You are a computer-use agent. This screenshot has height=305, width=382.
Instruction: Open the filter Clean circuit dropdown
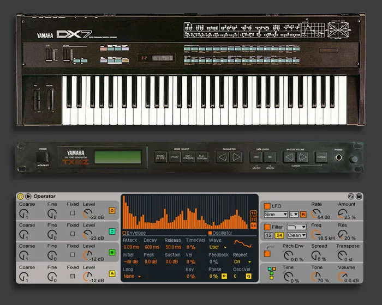pos(296,235)
